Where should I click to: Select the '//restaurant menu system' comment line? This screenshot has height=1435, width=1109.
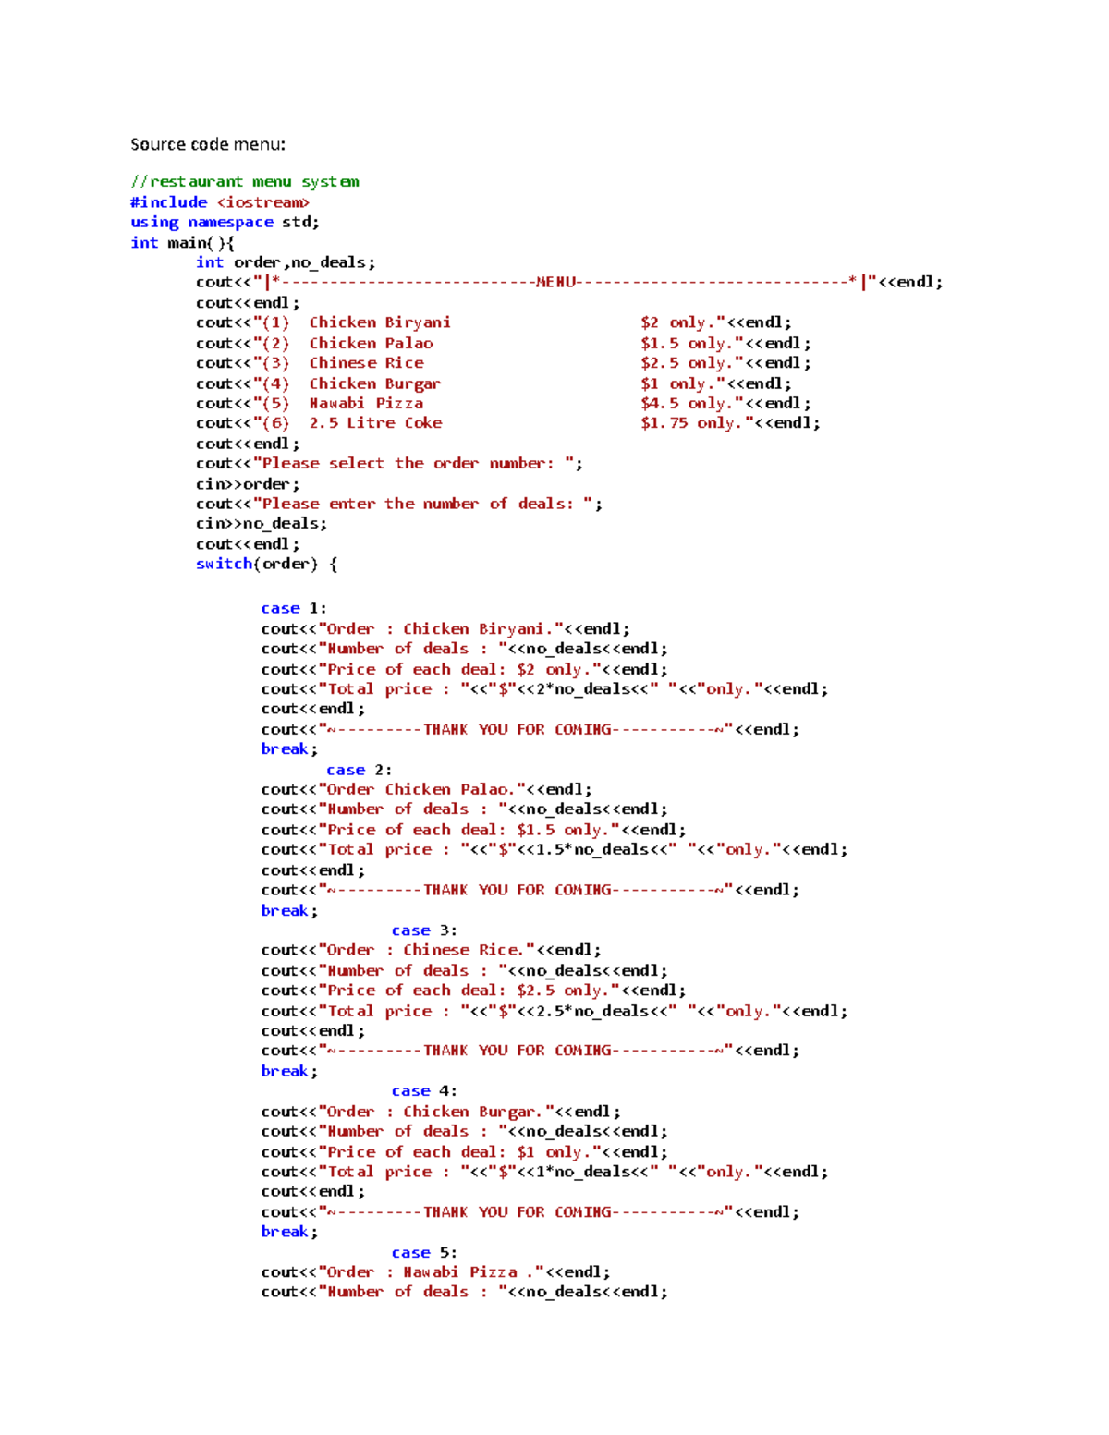coord(245,182)
